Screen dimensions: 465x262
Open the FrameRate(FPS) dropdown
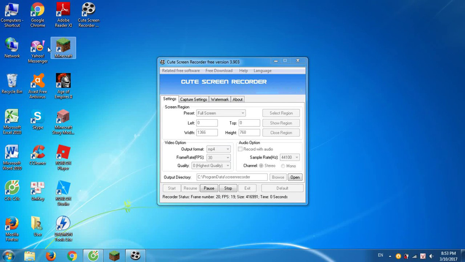point(219,158)
